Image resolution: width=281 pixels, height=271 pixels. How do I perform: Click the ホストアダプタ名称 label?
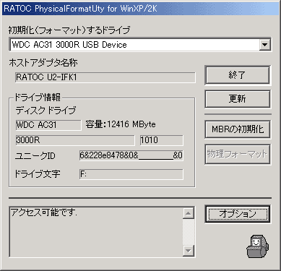coord(43,63)
